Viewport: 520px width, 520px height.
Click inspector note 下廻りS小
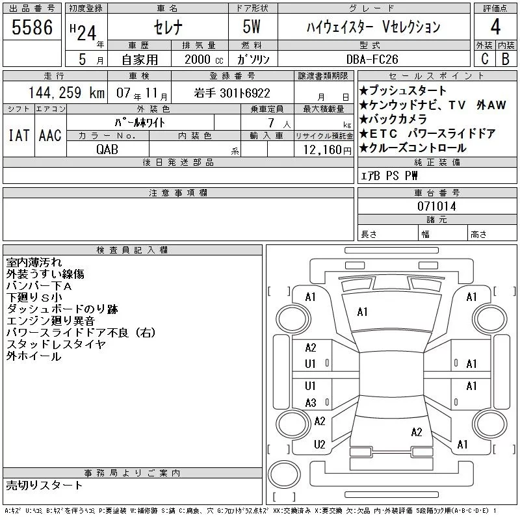pyautogui.click(x=34, y=298)
